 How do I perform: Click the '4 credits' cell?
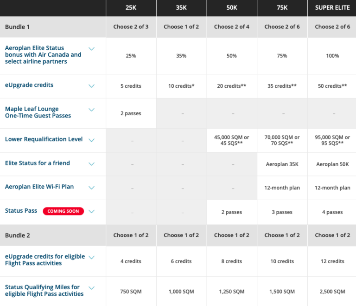pos(131,261)
